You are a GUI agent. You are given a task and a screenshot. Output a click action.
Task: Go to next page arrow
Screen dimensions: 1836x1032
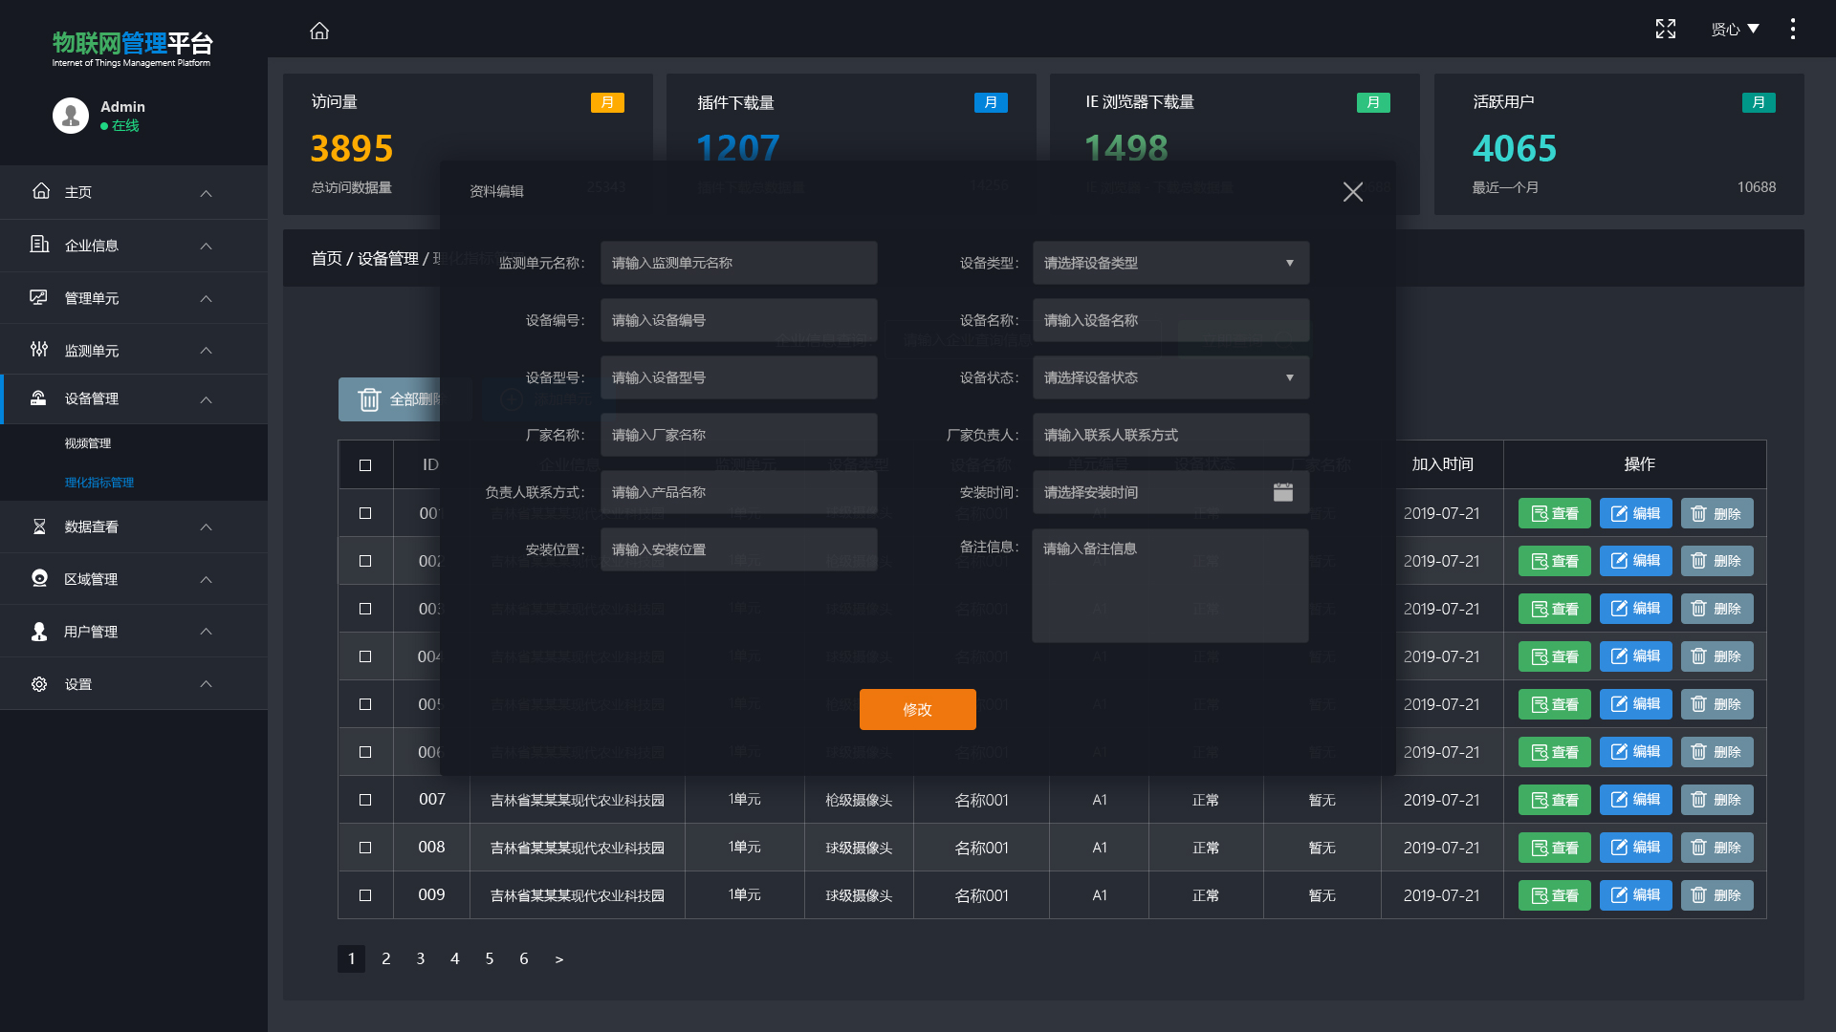559,959
